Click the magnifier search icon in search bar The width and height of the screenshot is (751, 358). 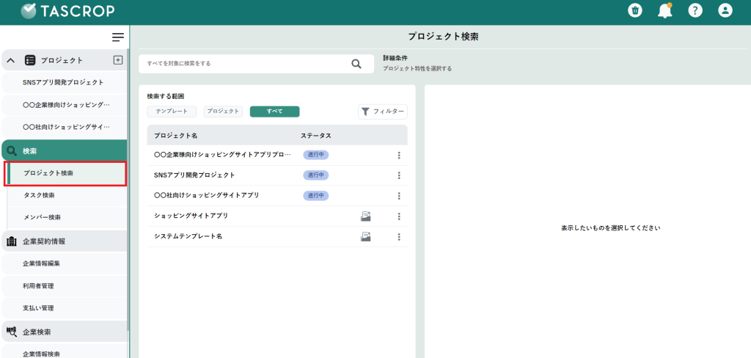(x=356, y=64)
